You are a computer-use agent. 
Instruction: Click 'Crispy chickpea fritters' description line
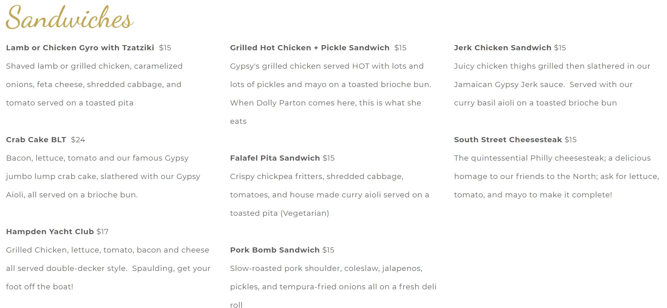click(x=316, y=176)
